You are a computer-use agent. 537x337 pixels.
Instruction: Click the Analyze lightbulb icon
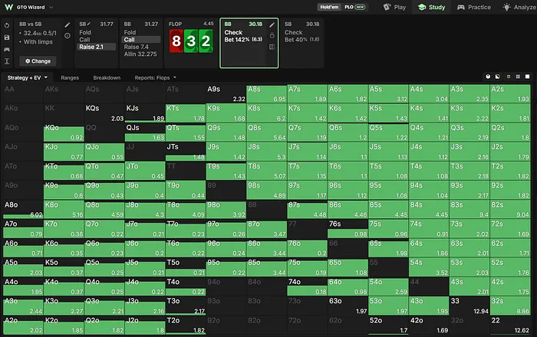pos(506,7)
